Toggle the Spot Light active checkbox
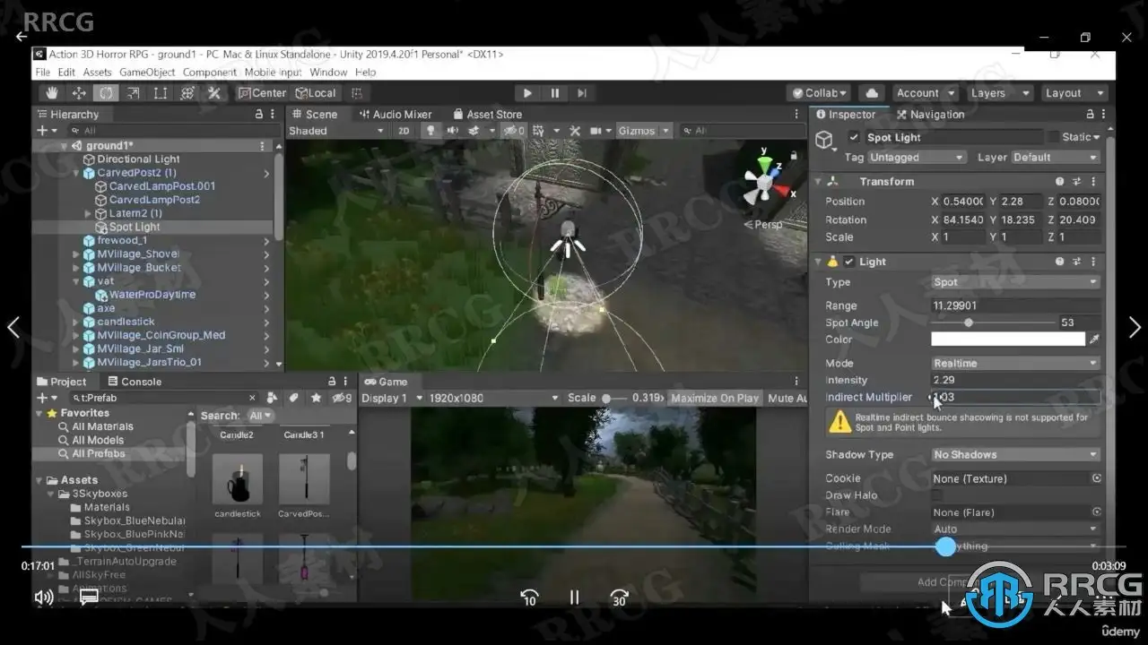Screen dimensions: 1148x645 point(854,137)
